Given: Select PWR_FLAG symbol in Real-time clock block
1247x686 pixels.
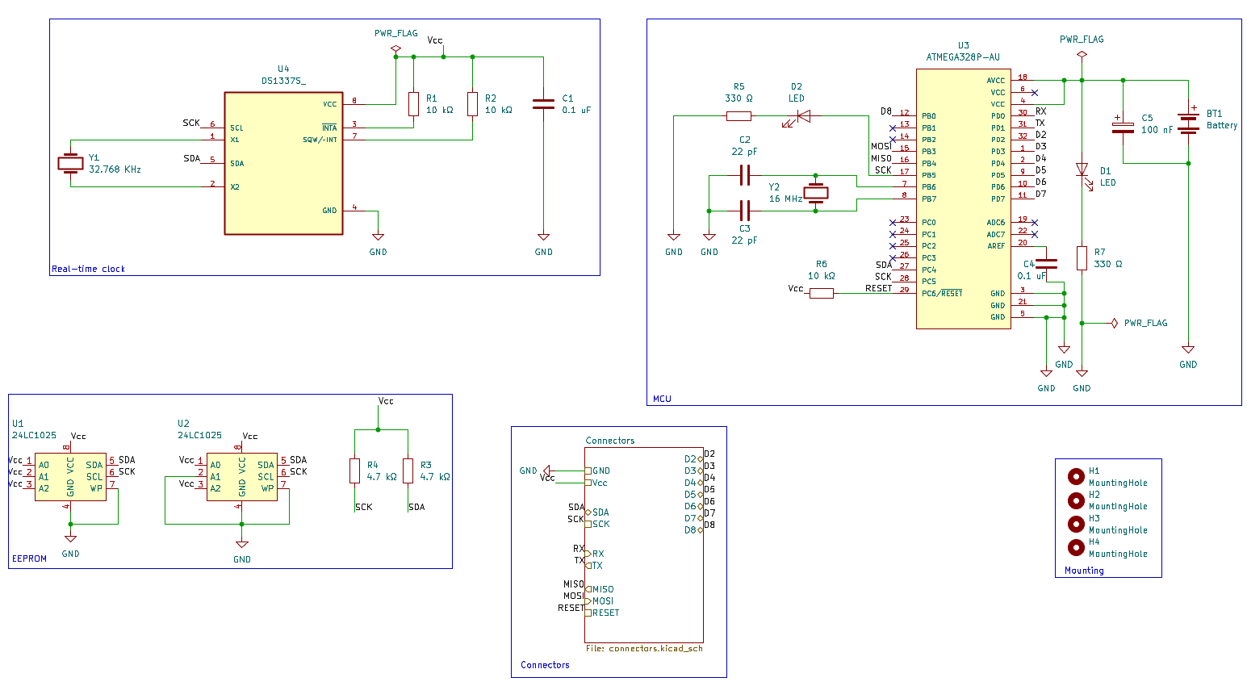Looking at the screenshot, I should pyautogui.click(x=395, y=49).
